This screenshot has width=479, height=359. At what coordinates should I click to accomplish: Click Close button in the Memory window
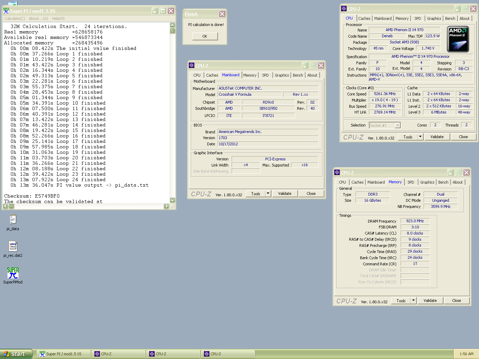[456, 301]
